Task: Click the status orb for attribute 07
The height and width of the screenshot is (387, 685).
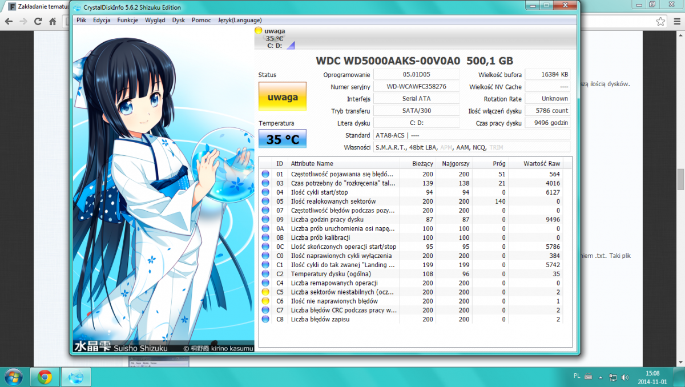Action: pyautogui.click(x=265, y=210)
